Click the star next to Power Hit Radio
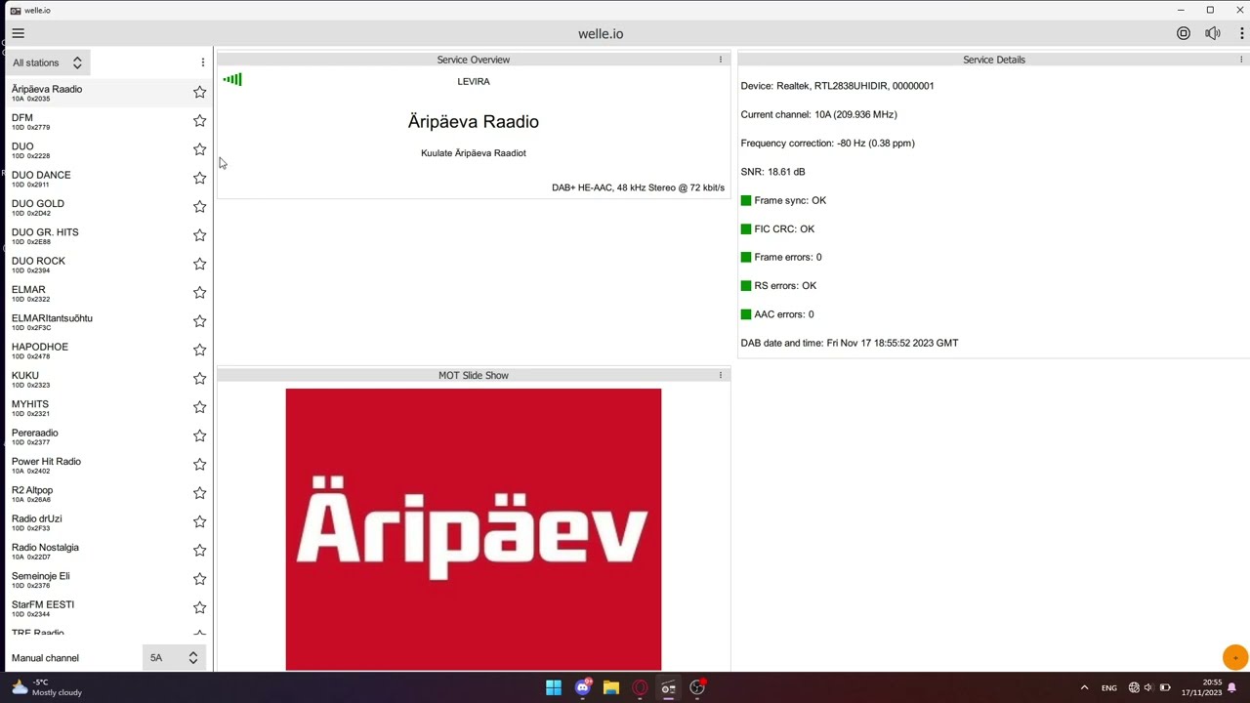This screenshot has width=1250, height=703. tap(199, 464)
